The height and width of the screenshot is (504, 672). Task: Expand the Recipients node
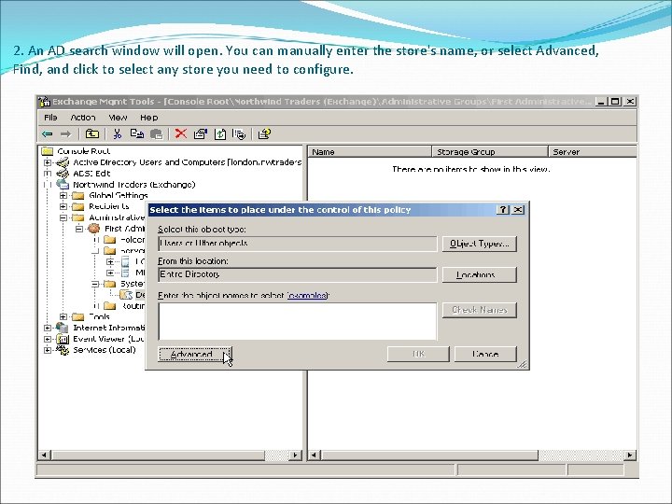point(63,206)
